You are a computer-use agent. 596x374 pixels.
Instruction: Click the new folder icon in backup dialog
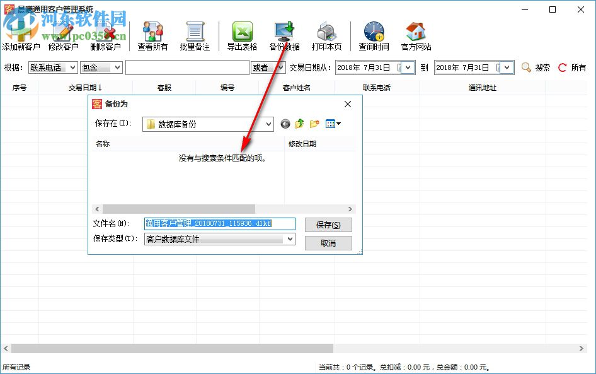[x=313, y=124]
